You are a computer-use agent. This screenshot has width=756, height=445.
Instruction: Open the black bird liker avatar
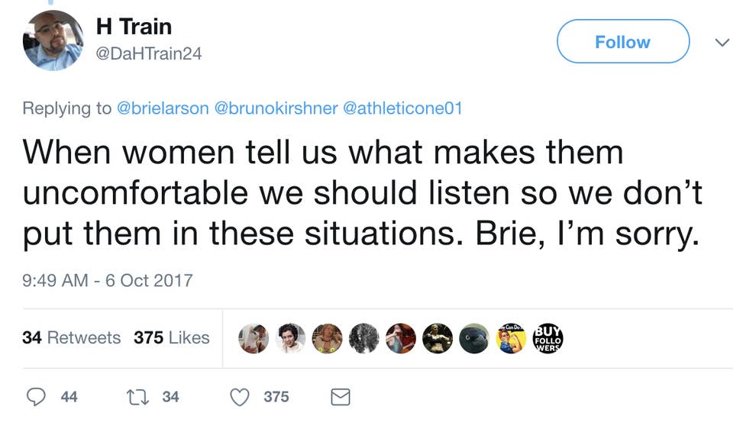(473, 338)
